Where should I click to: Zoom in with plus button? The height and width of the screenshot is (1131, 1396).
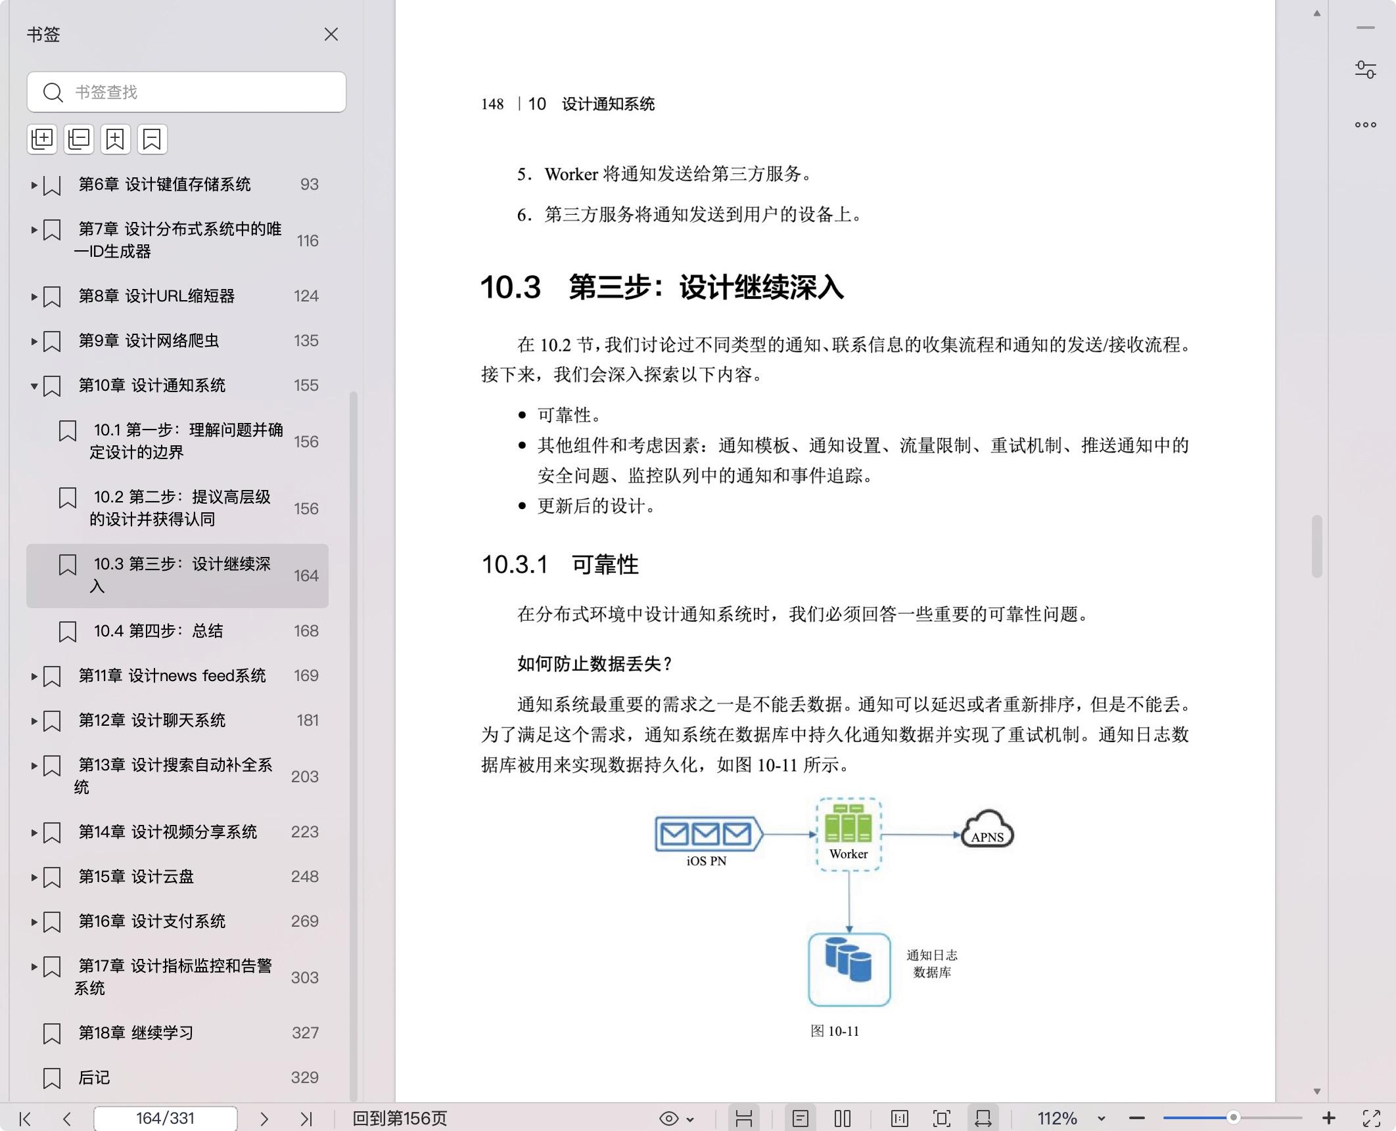1329,1118
